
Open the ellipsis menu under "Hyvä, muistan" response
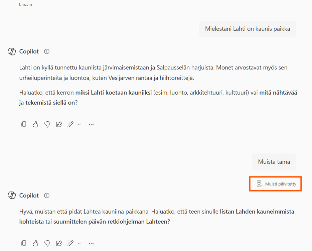(91, 243)
